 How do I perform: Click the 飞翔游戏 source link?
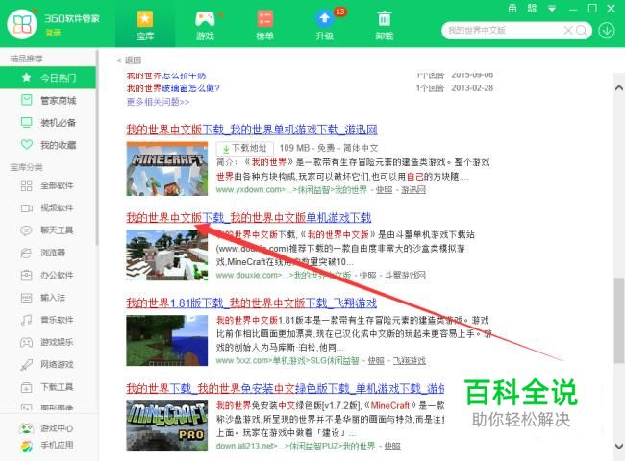tap(410, 361)
